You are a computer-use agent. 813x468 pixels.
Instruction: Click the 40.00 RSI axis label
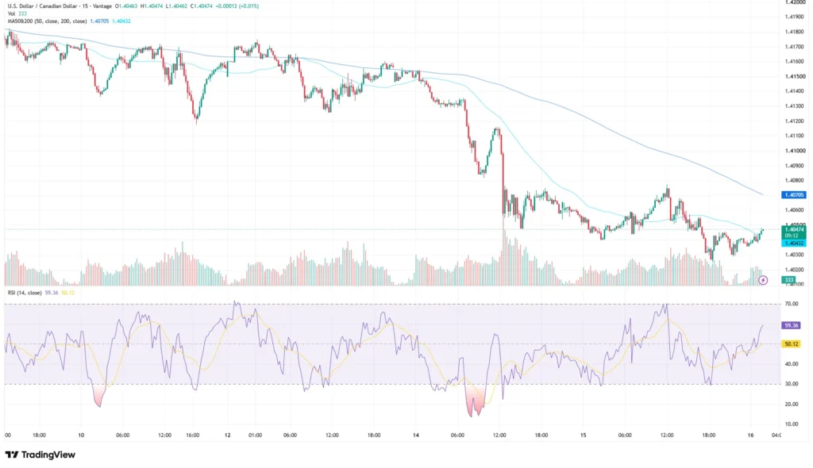tap(792, 364)
